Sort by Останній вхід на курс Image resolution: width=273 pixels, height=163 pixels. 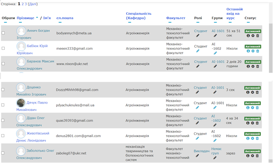(235, 14)
